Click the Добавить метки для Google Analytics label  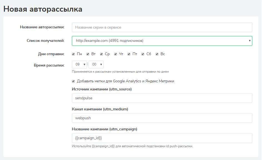126,81
